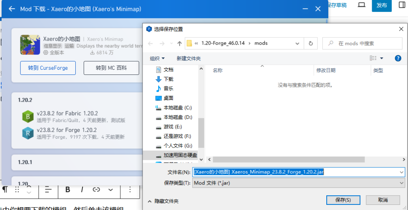Viewport: 408px width, 210px height.
Task: Select 个人文件 (G:) drive
Action: click(178, 146)
